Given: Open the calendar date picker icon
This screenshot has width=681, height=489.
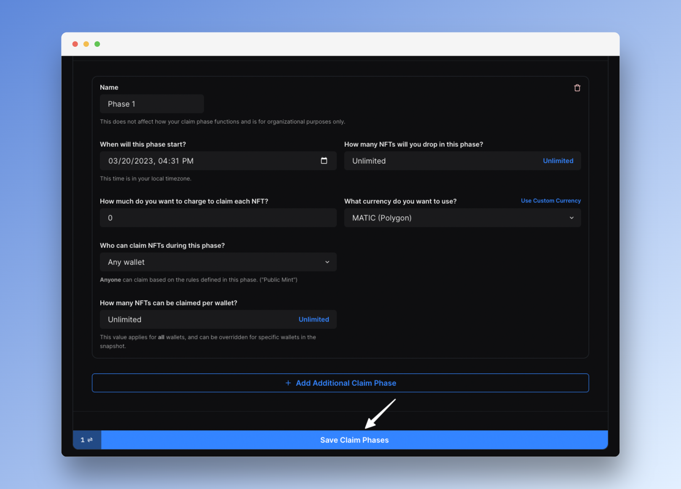Looking at the screenshot, I should [324, 161].
